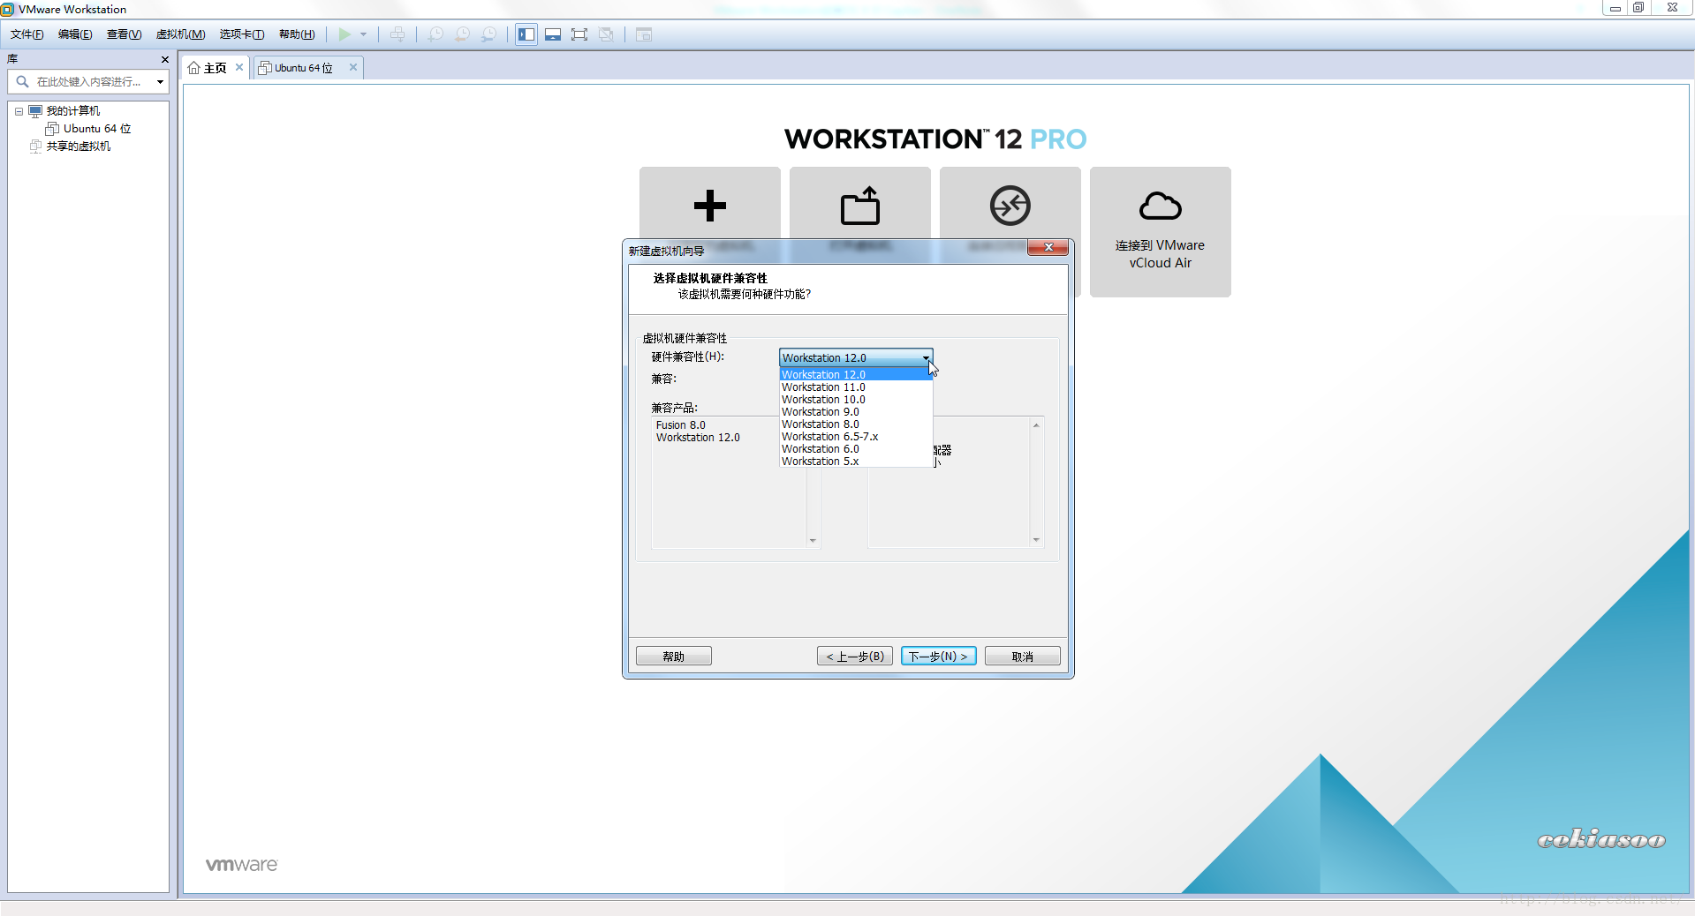
Task: Choose Workstation 5.x from the dropdown list
Action: tap(856, 462)
